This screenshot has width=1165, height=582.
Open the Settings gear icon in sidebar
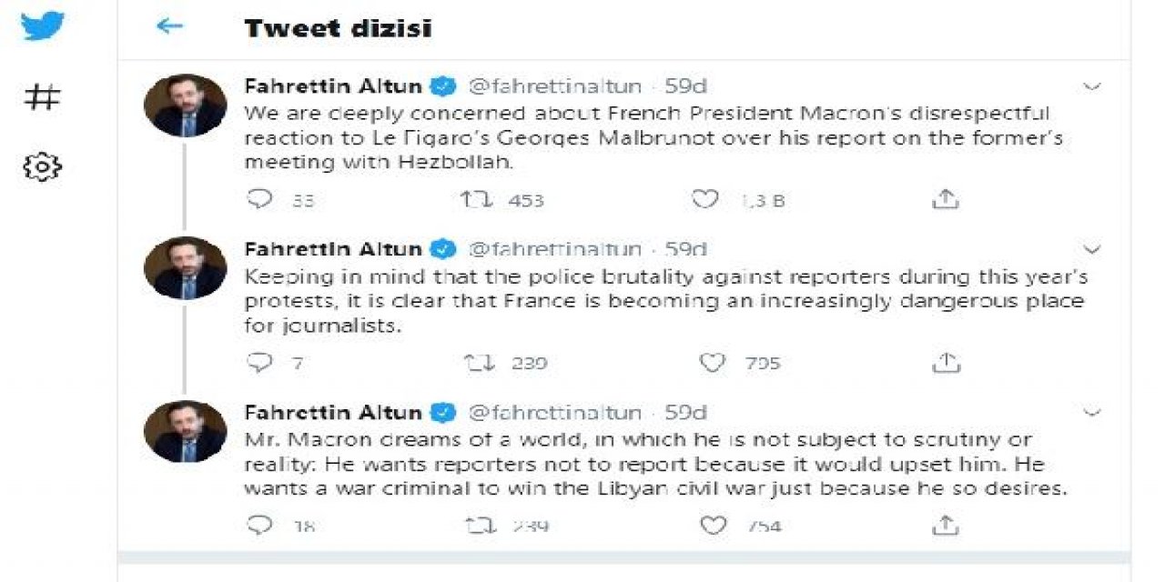click(x=43, y=165)
